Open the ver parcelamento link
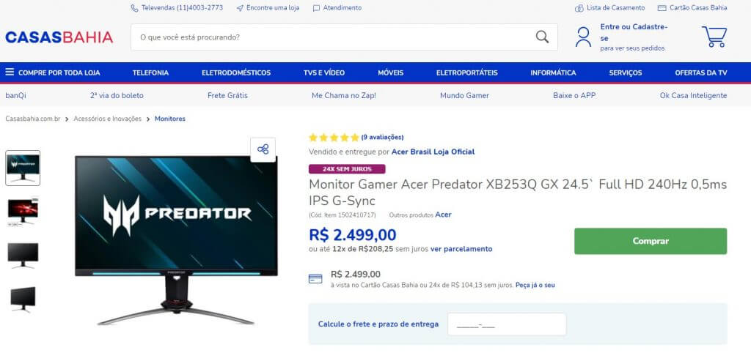The height and width of the screenshot is (361, 751). click(x=461, y=249)
